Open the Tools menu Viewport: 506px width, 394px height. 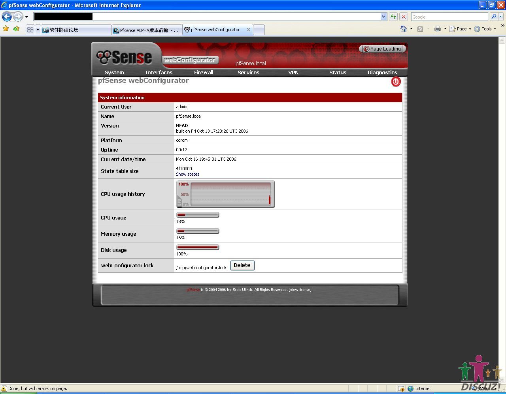pyautogui.click(x=485, y=29)
